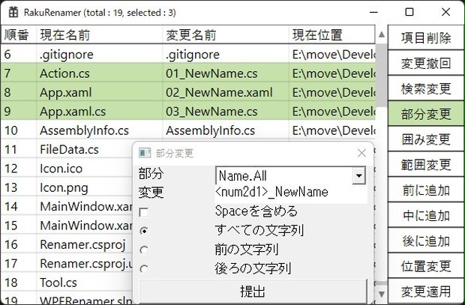Sort by the 現在名前 column header
The height and width of the screenshot is (305, 465).
tap(99, 34)
